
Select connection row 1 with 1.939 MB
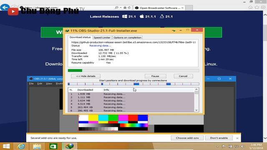(131, 94)
